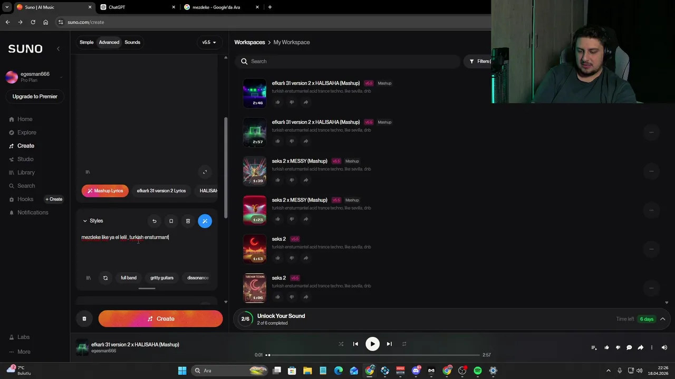The image size is (675, 379).
Task: Click into the Styles text area
Action: (147, 250)
